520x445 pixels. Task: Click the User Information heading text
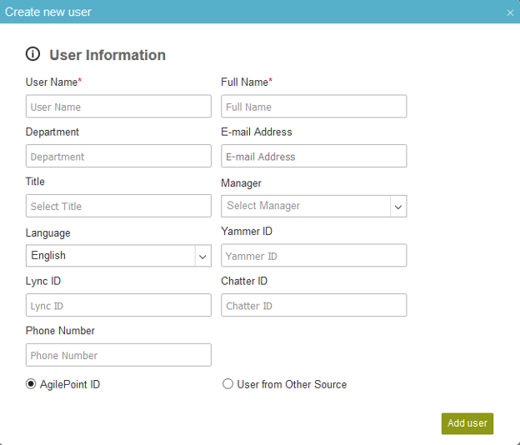(x=107, y=55)
